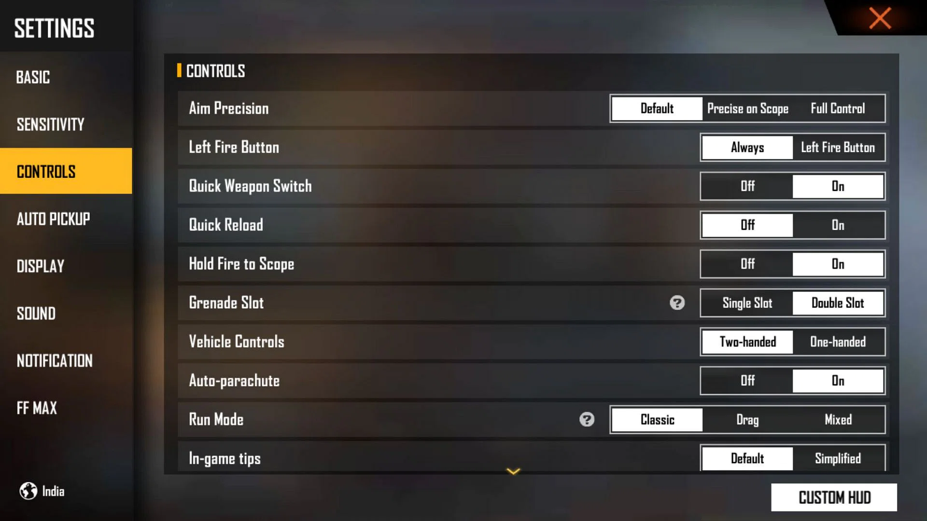
Task: Open AUTO PICKUP settings section
Action: [x=53, y=218]
